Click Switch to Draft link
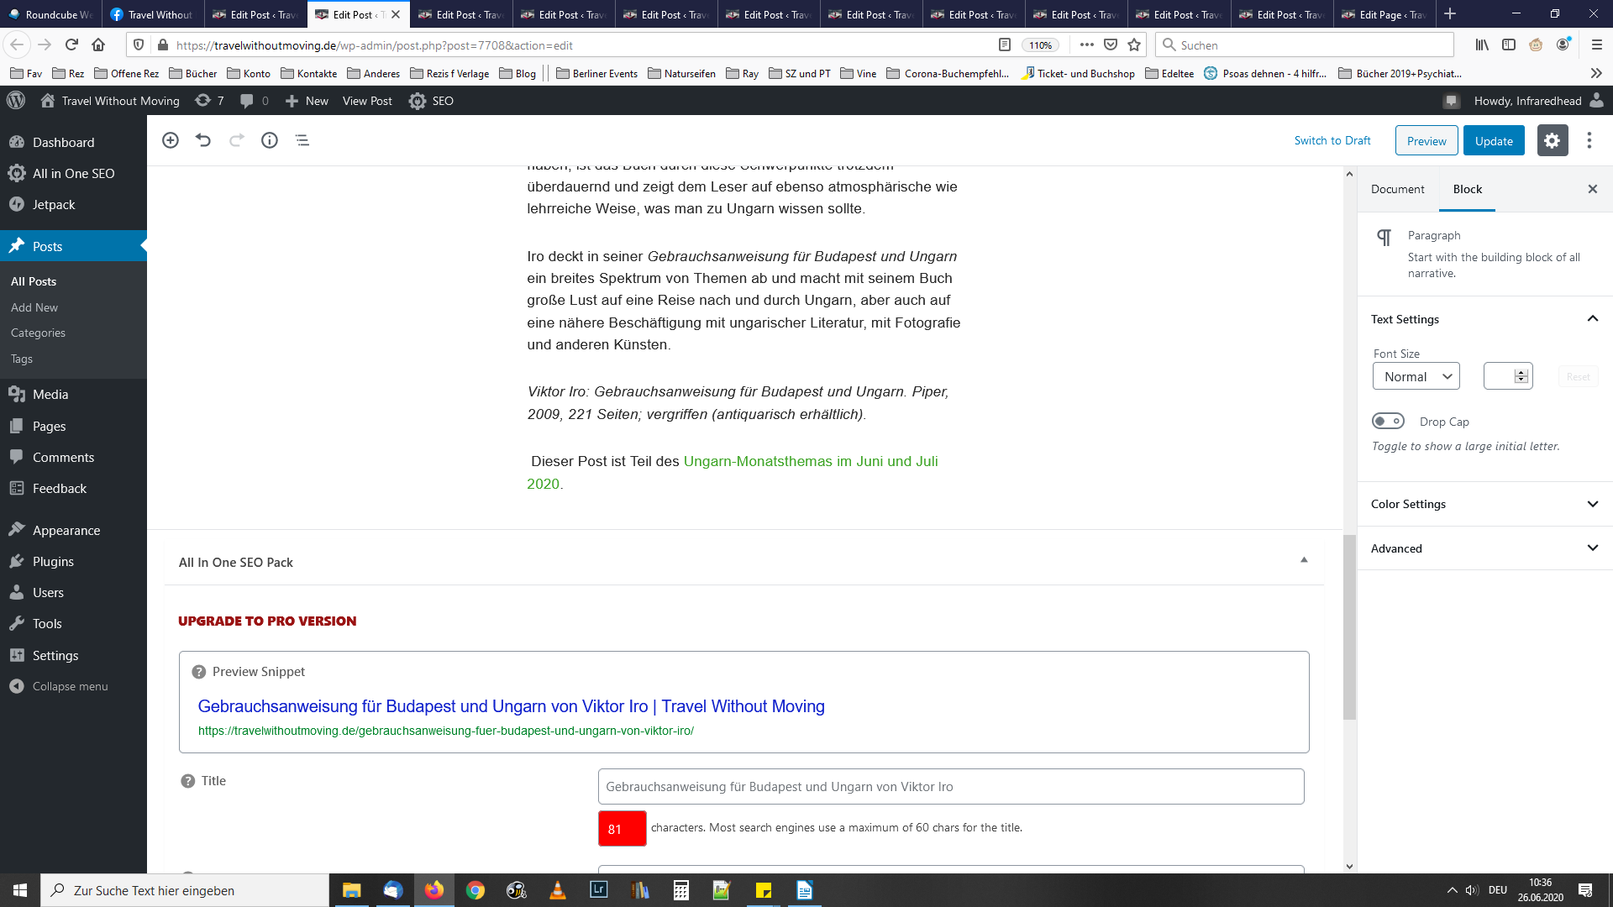The width and height of the screenshot is (1613, 907). (x=1332, y=140)
